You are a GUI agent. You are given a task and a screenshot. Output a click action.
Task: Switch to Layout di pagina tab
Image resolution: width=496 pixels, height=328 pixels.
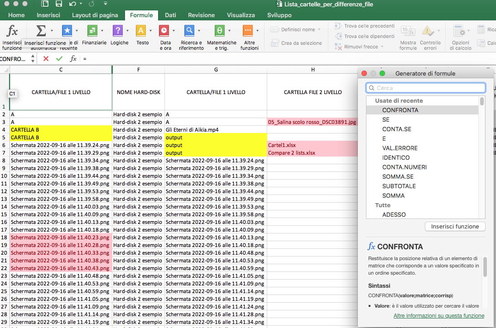click(95, 15)
